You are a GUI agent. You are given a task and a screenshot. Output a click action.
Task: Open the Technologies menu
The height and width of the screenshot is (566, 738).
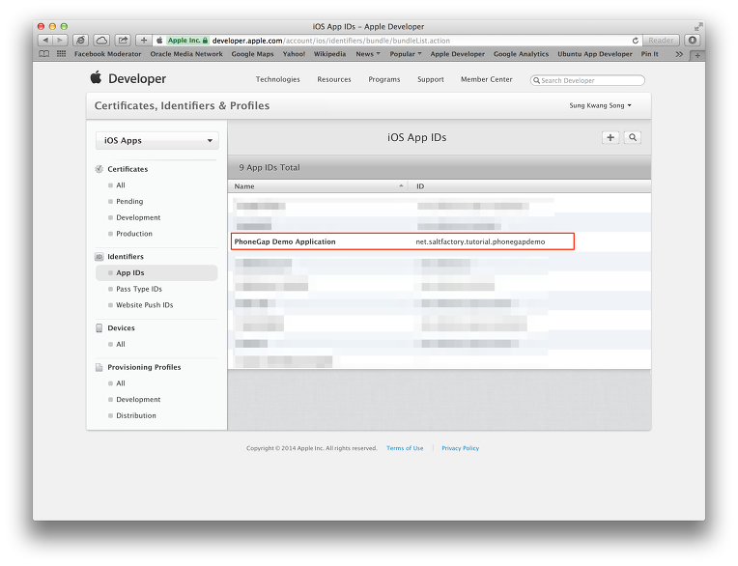(277, 79)
